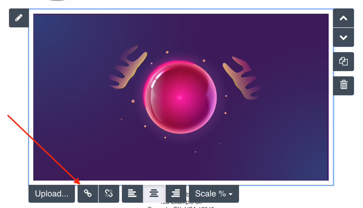Select the crystal ball image
The image size is (363, 208).
pos(181,97)
